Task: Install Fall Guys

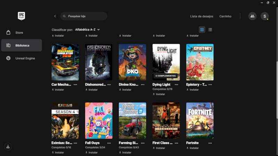Action: [x=91, y=153]
